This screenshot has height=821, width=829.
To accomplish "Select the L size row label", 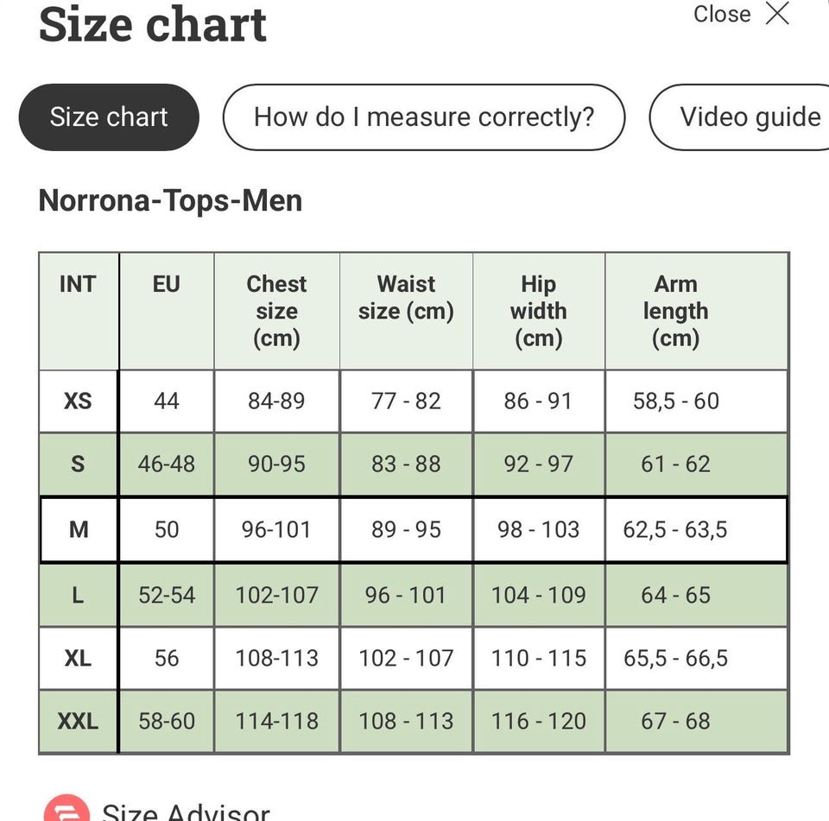I will coord(78,595).
